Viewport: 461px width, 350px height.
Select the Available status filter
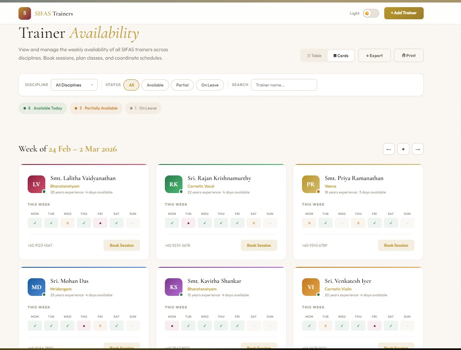pos(155,85)
